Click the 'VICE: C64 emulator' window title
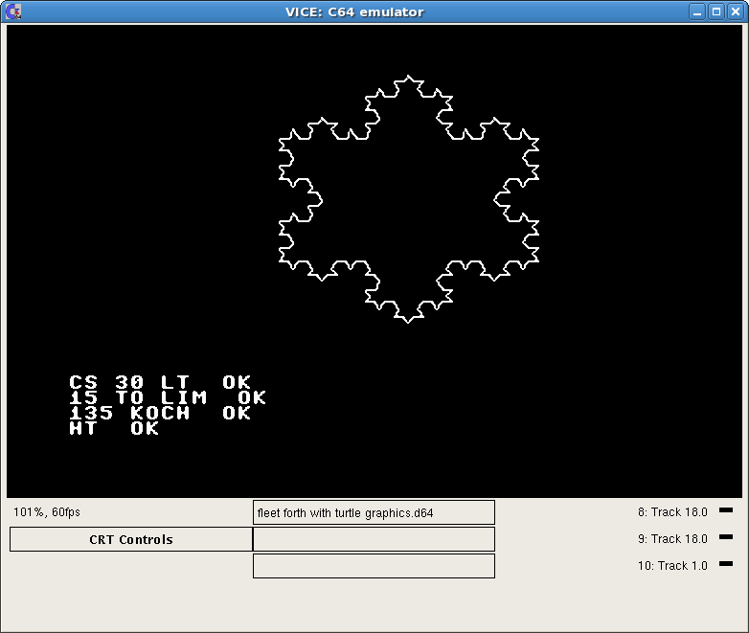The width and height of the screenshot is (749, 633). click(354, 11)
